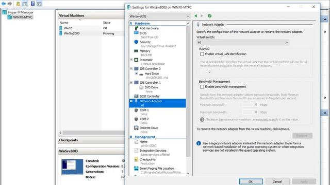Click the WinSrv2003 VM preview thumbnail
Viewport: 330px width, 185px height.
click(72, 167)
